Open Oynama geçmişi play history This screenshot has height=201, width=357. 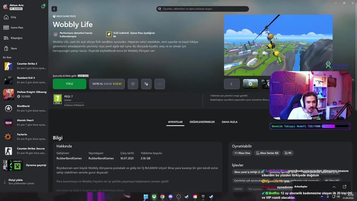coord(25,165)
